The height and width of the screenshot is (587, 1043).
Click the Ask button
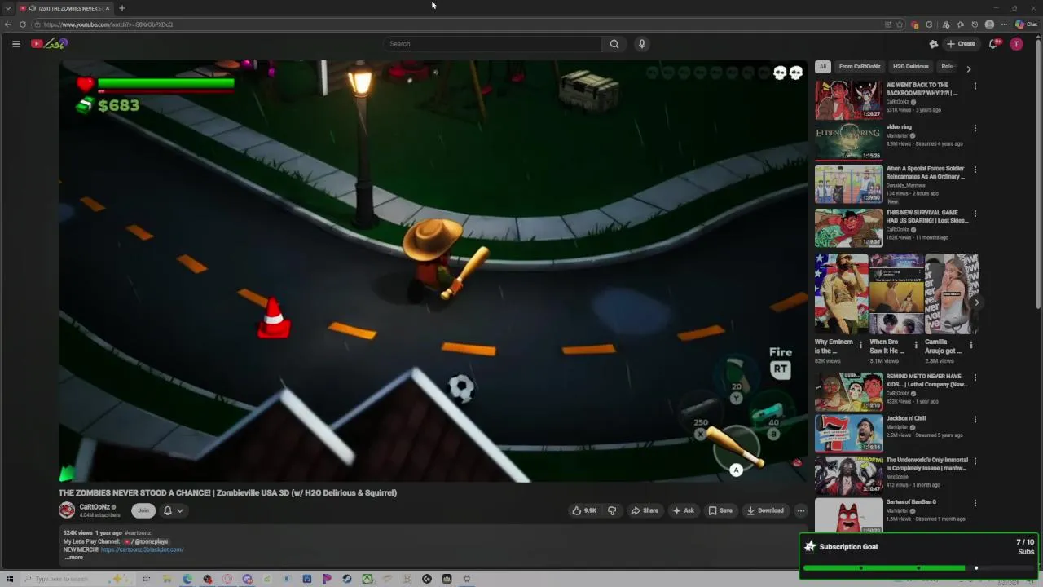click(683, 510)
